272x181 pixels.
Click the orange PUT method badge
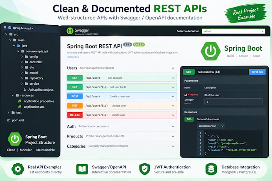click(75, 105)
